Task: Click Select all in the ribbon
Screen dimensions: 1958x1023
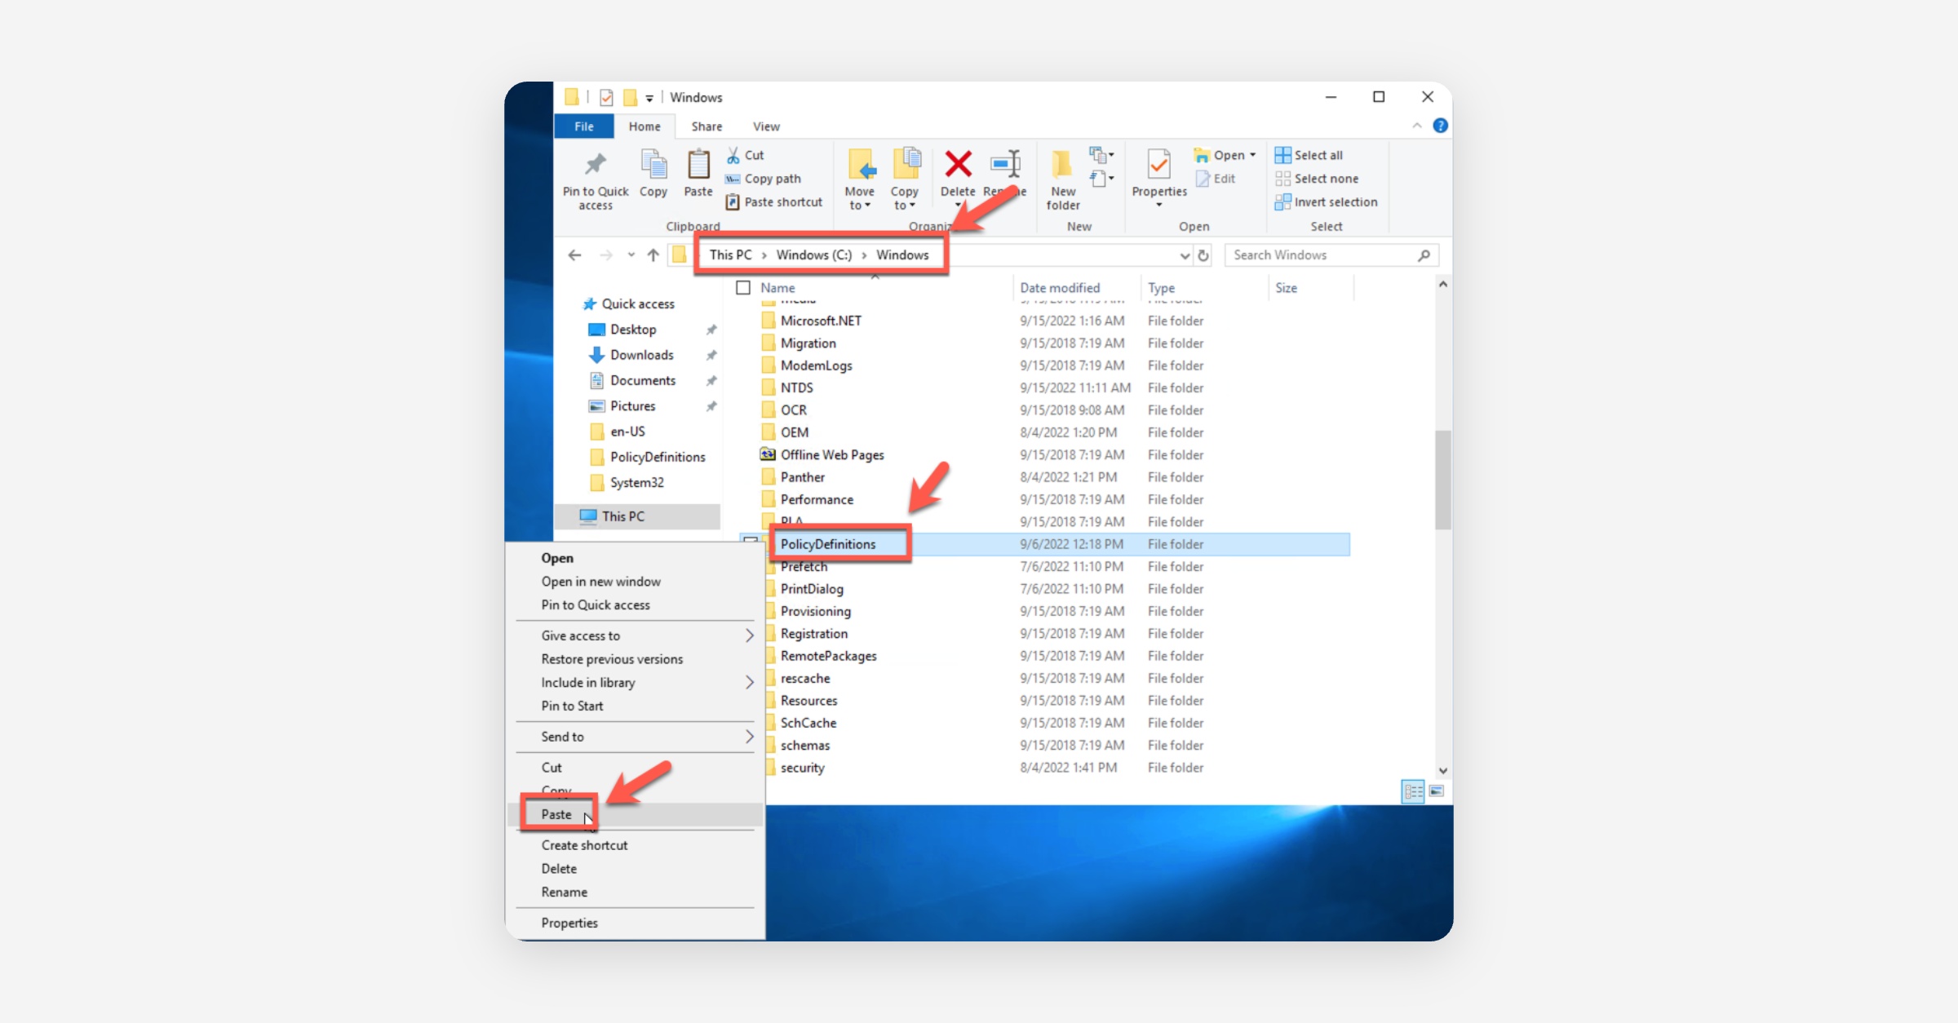Action: (1318, 155)
